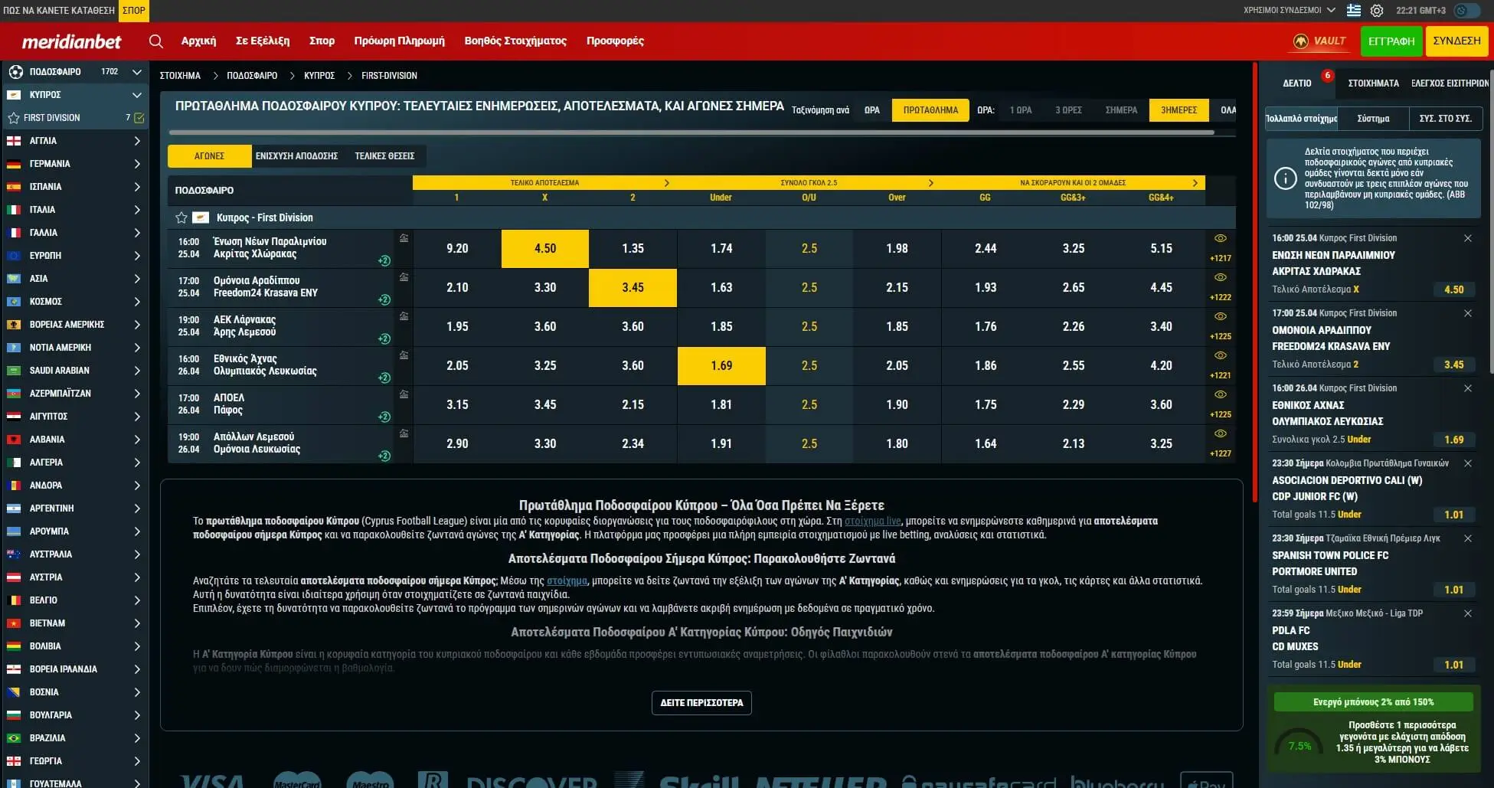This screenshot has height=788, width=1494.
Task: Click the Cyprus flag in league header
Action: (201, 217)
